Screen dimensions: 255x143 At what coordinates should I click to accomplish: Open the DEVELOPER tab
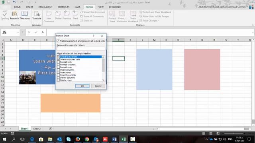click(115, 7)
